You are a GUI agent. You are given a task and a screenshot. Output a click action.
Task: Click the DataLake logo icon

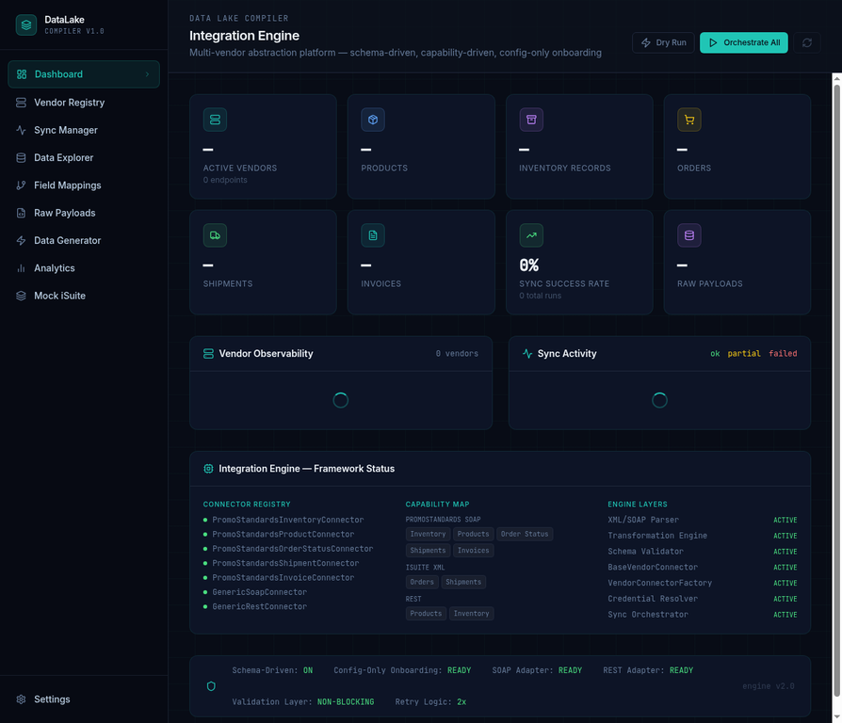(25, 24)
